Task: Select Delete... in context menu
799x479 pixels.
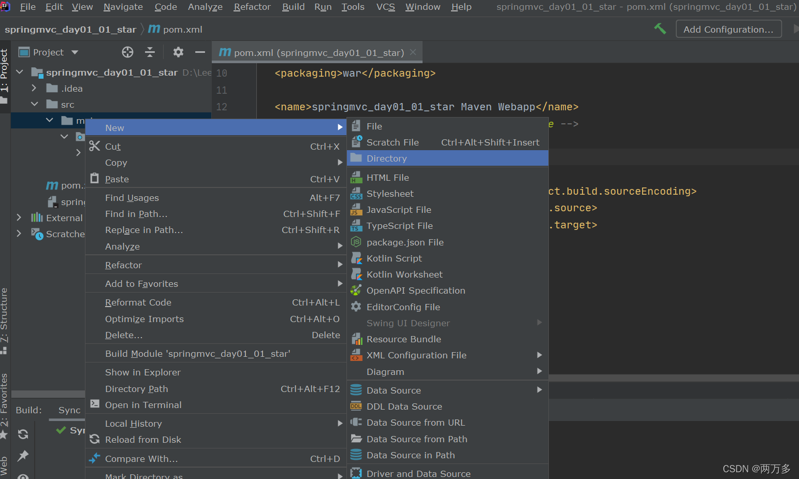Action: pyautogui.click(x=216, y=335)
